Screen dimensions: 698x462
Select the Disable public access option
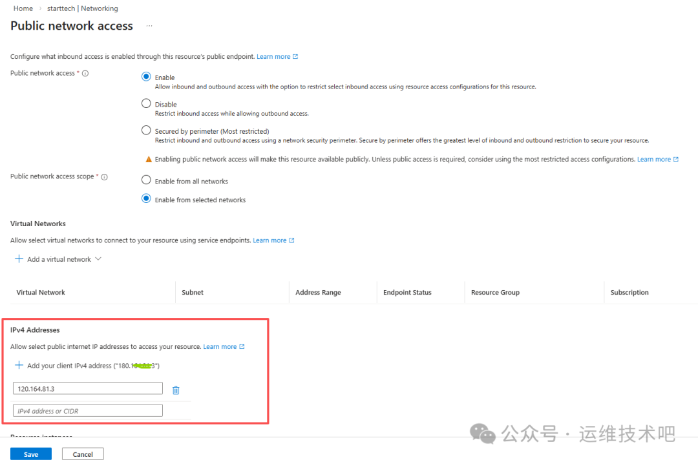coord(146,103)
